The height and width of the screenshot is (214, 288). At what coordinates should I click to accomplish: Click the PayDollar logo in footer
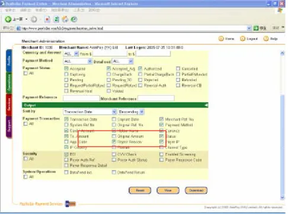pos(71,204)
